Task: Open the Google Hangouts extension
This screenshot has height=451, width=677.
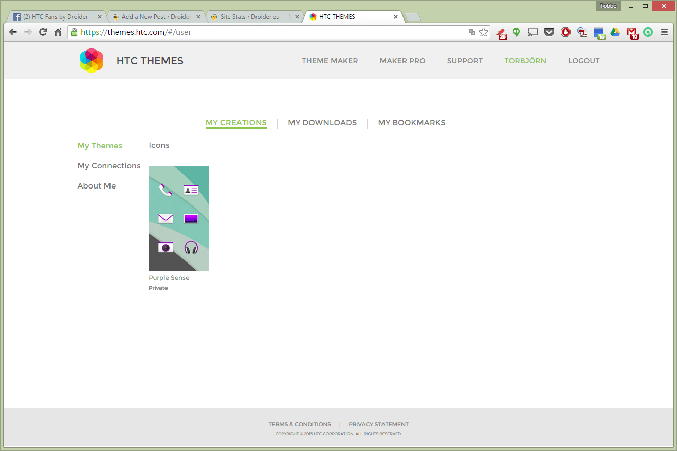Action: tap(516, 32)
